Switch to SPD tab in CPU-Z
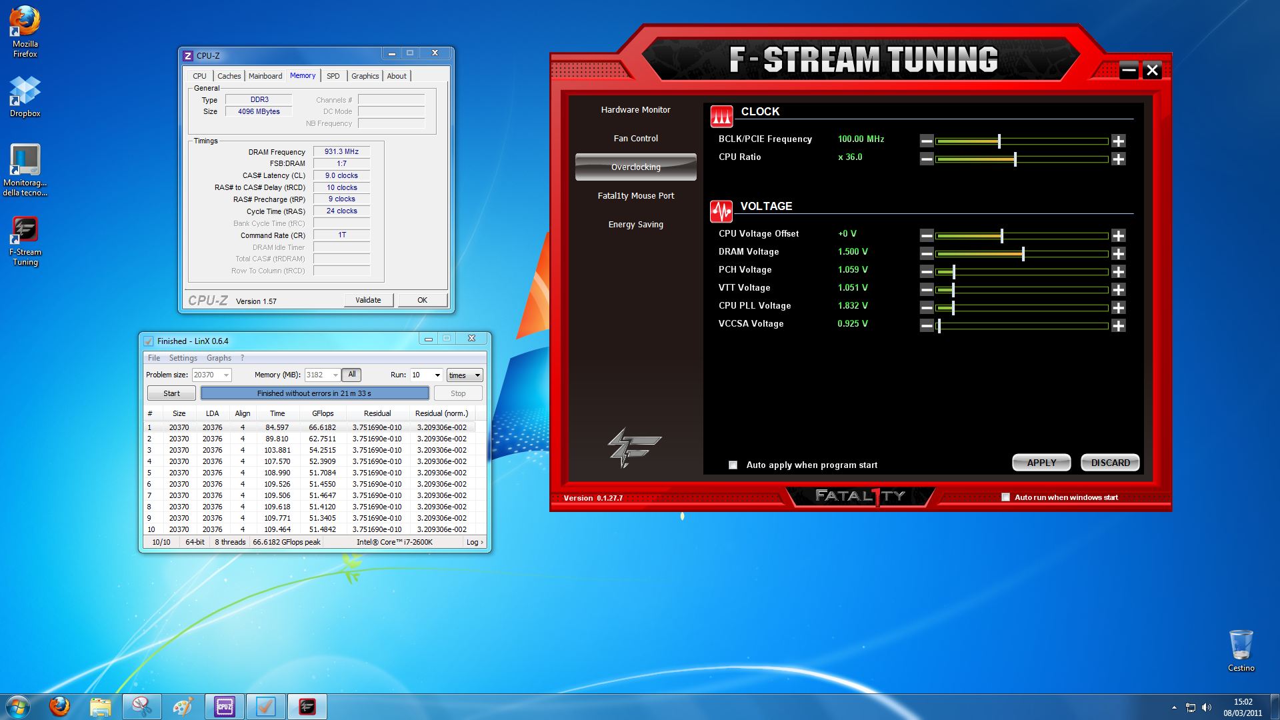The width and height of the screenshot is (1280, 720). pyautogui.click(x=333, y=76)
